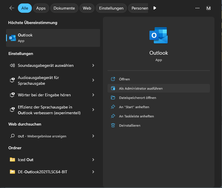This screenshot has width=222, height=188.
Task: Click Öffnen to launch Outlook
Action: [x=124, y=79]
